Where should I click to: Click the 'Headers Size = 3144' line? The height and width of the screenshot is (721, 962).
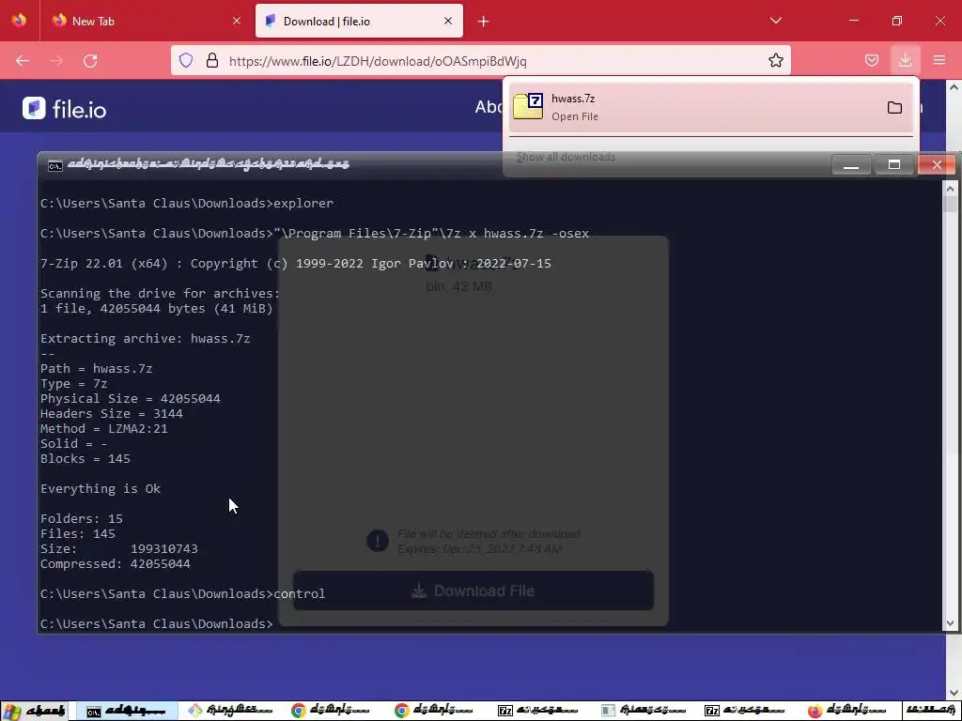tap(112, 414)
